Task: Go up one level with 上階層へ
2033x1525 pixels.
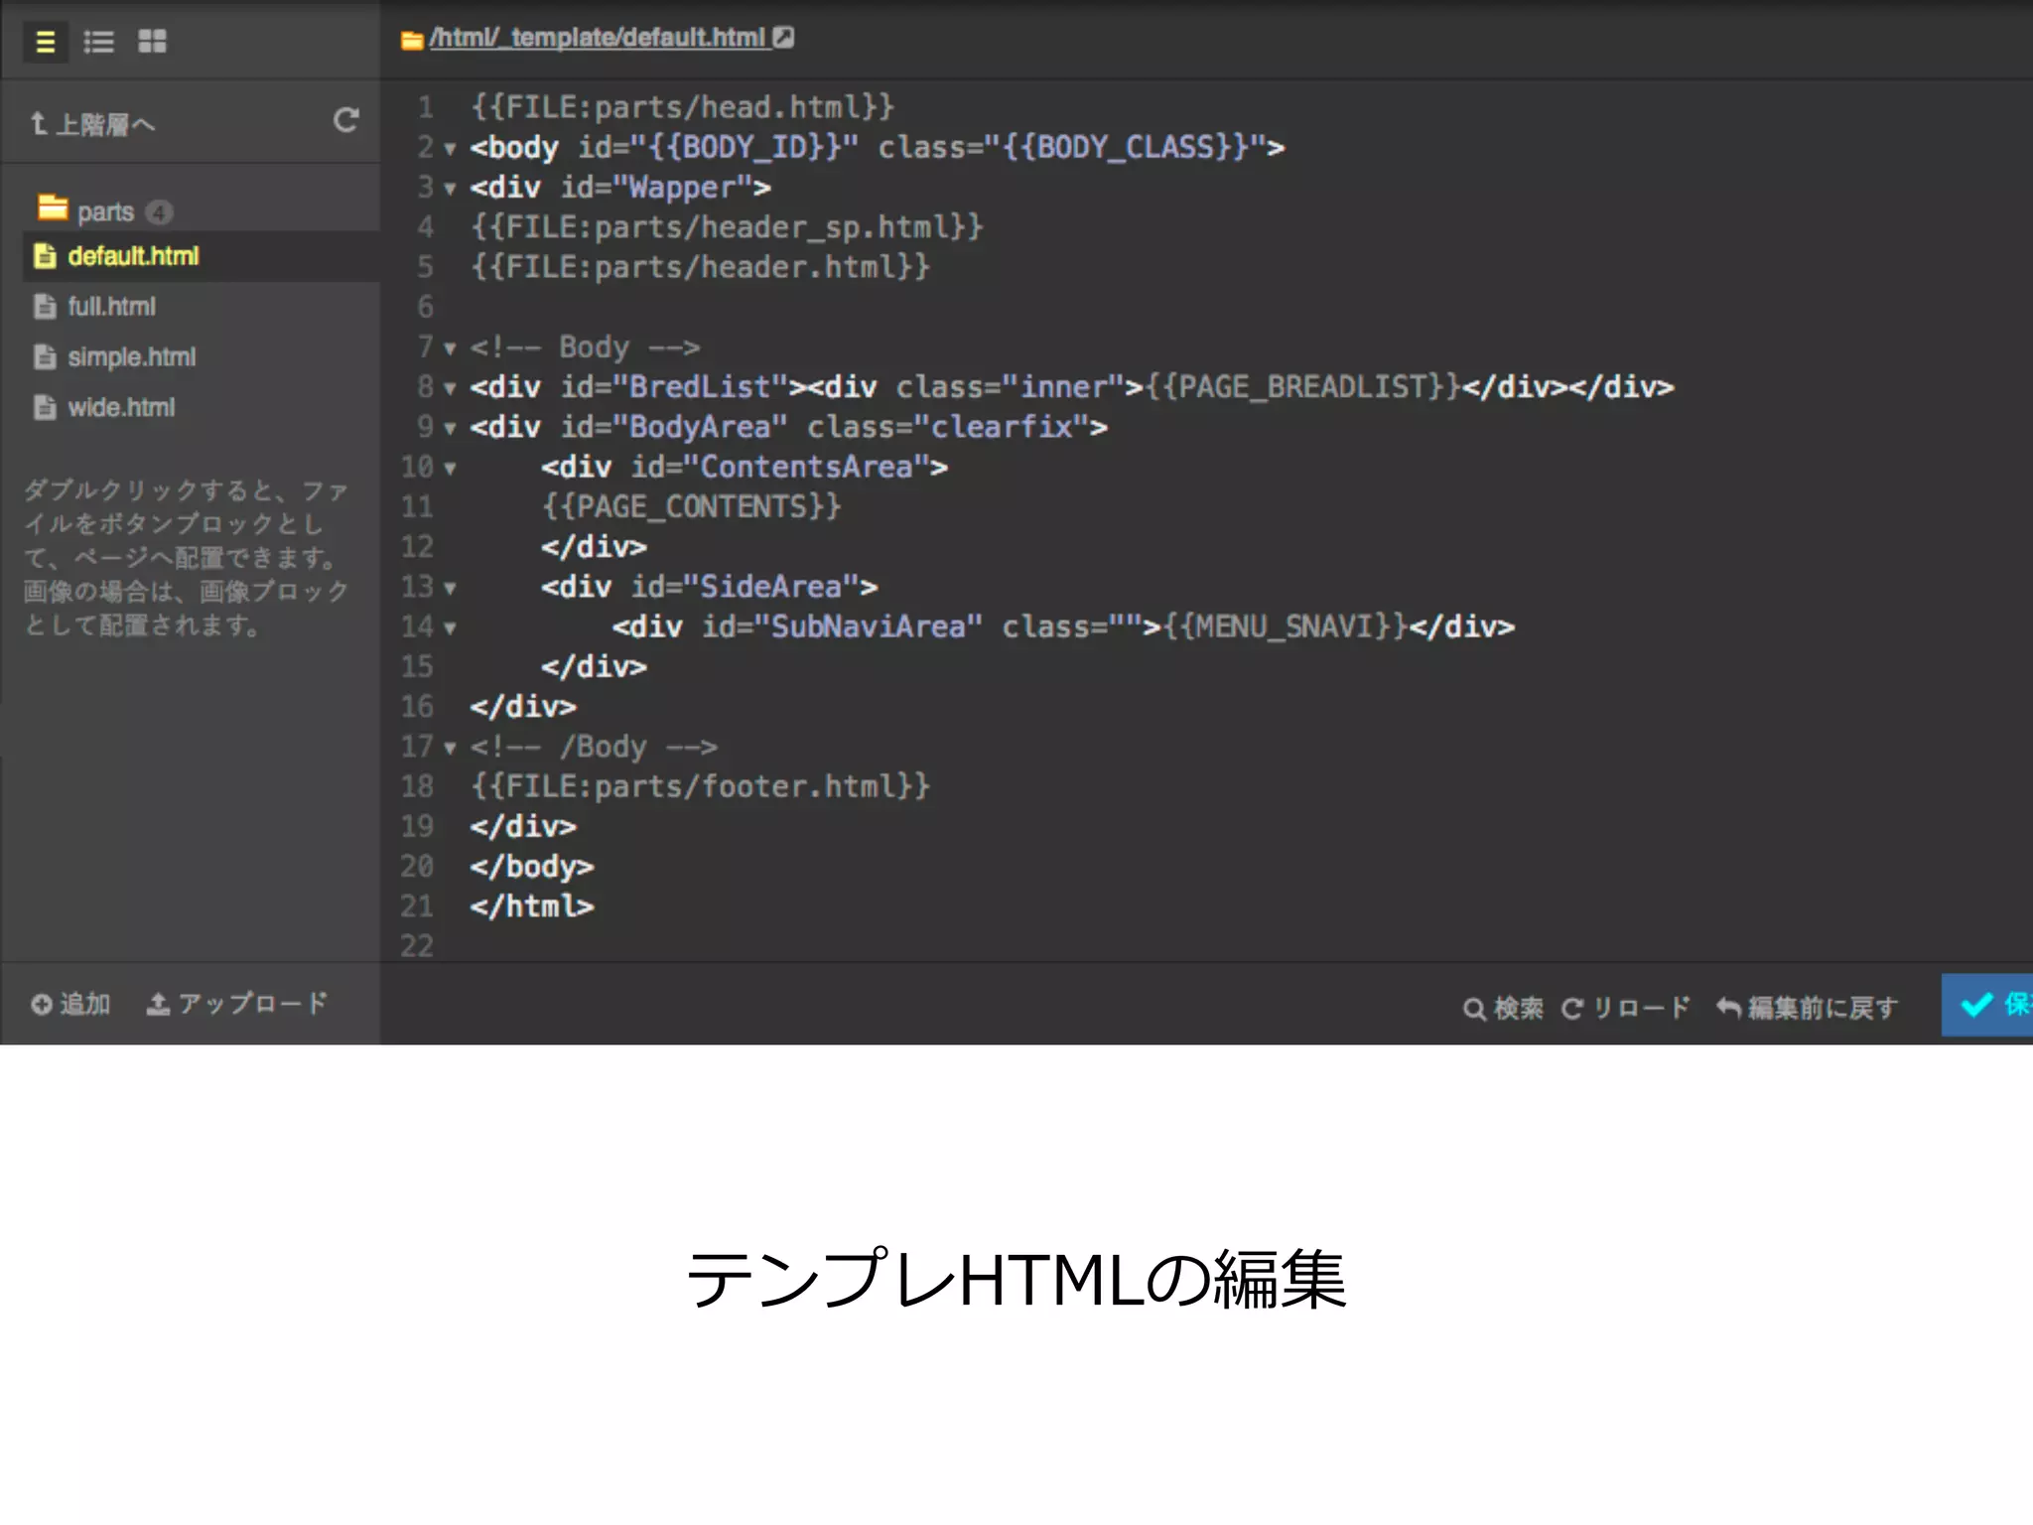Action: [92, 124]
